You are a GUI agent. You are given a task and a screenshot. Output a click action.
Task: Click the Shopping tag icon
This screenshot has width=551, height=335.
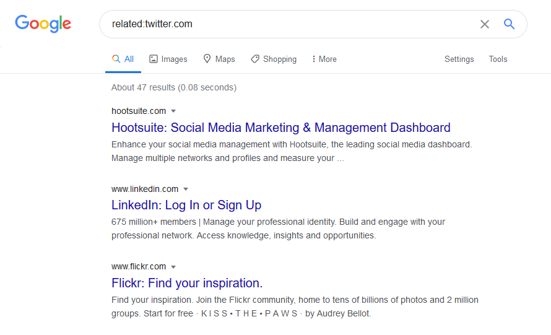pyautogui.click(x=255, y=59)
